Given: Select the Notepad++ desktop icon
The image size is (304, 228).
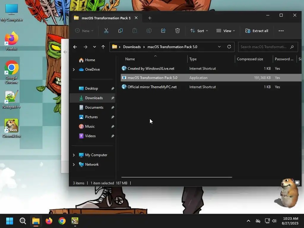Looking at the screenshot, I should 11,99.
